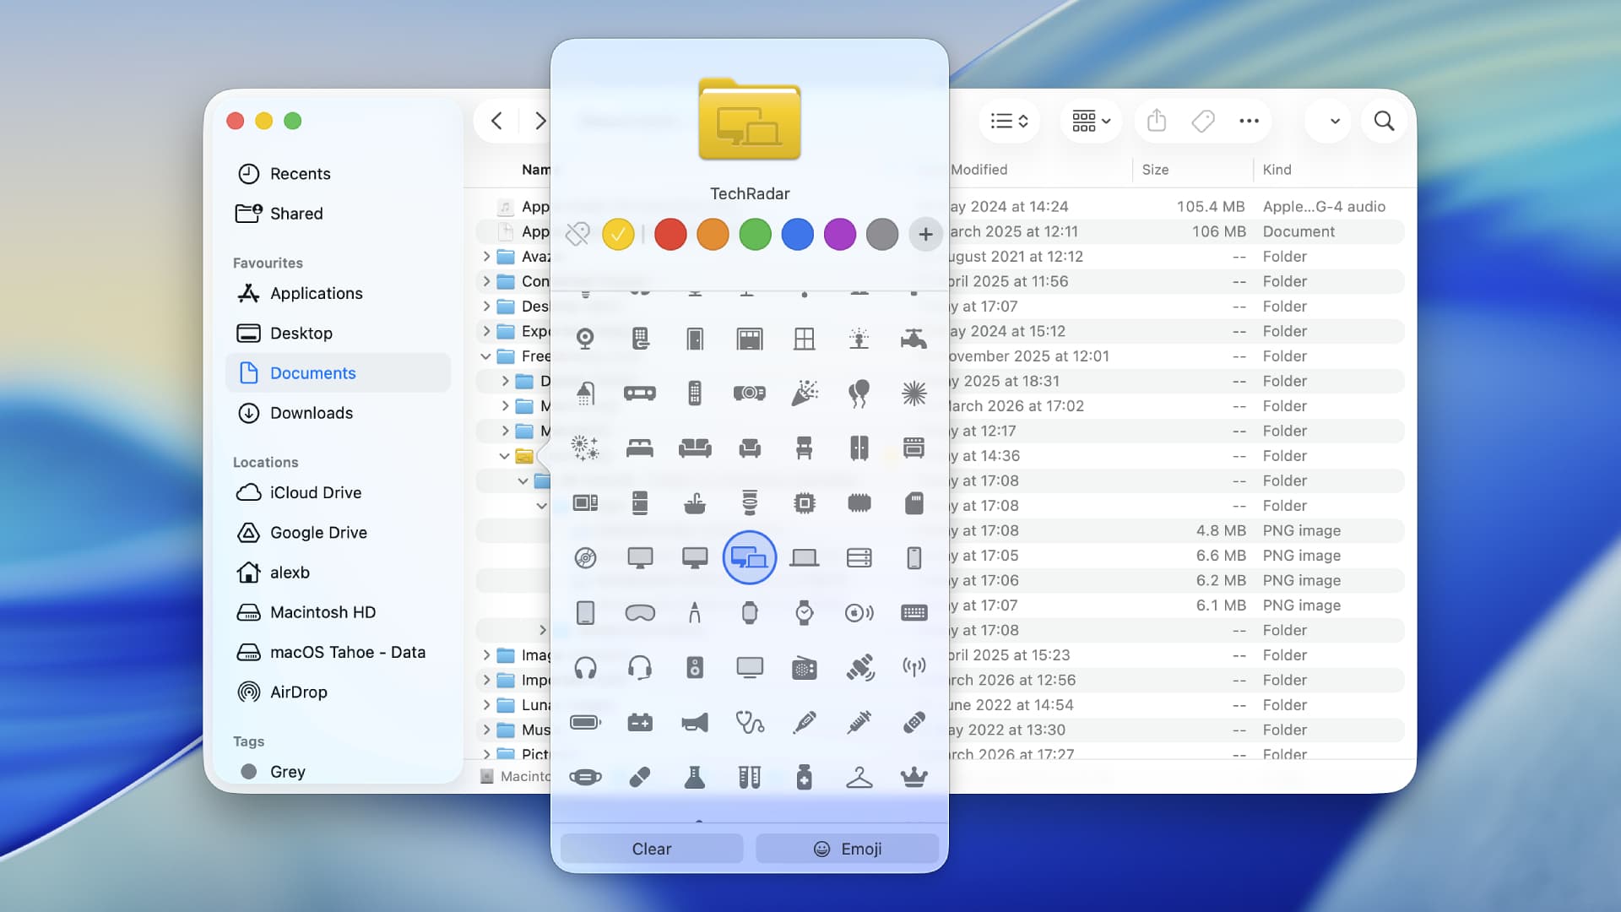Click the Emoji button to pick an emoji
1621x912 pixels.
[847, 848]
